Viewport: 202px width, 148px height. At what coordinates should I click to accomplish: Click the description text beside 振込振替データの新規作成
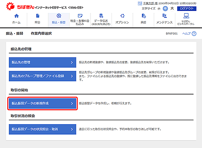[105, 104]
